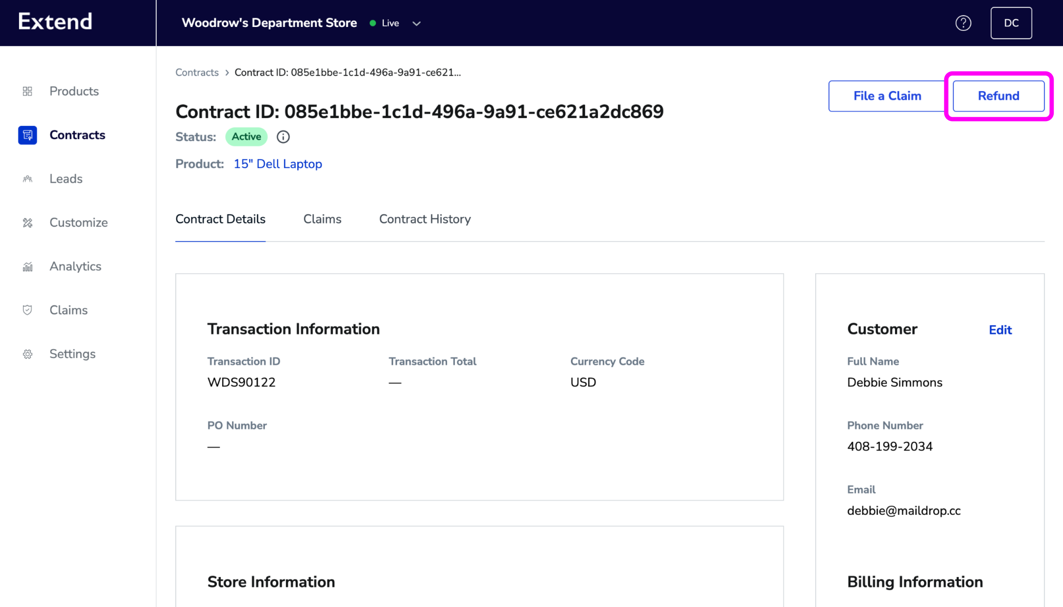1063x607 pixels.
Task: Open the Products sidebar icon
Action: (27, 91)
